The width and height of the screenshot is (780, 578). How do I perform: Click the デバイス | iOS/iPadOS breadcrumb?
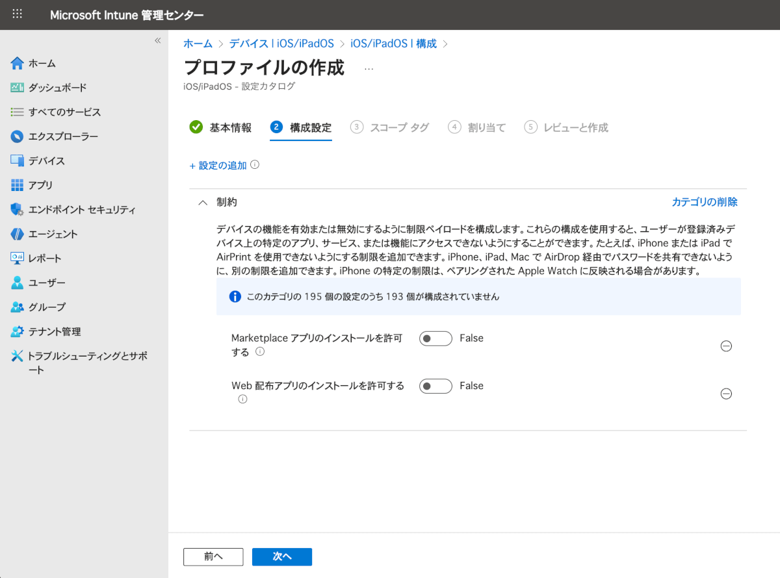[281, 44]
